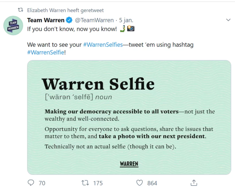The image size is (235, 188).
Task: Click the share tweet upload icon
Action: pos(194,183)
